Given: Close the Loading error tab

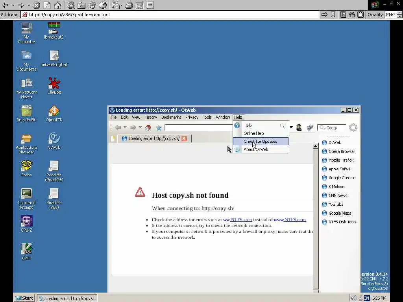Looking at the screenshot, I should click(184, 138).
